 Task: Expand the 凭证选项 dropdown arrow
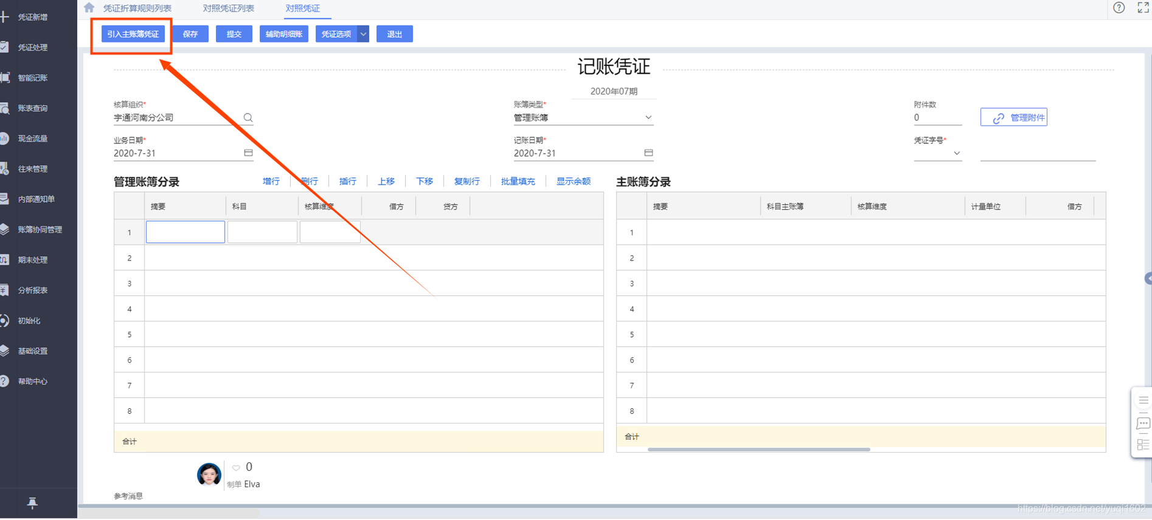(x=363, y=34)
